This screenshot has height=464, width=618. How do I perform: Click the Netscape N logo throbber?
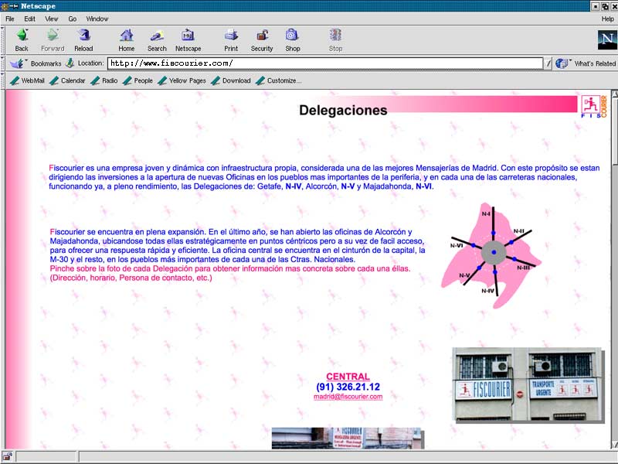pos(607,39)
